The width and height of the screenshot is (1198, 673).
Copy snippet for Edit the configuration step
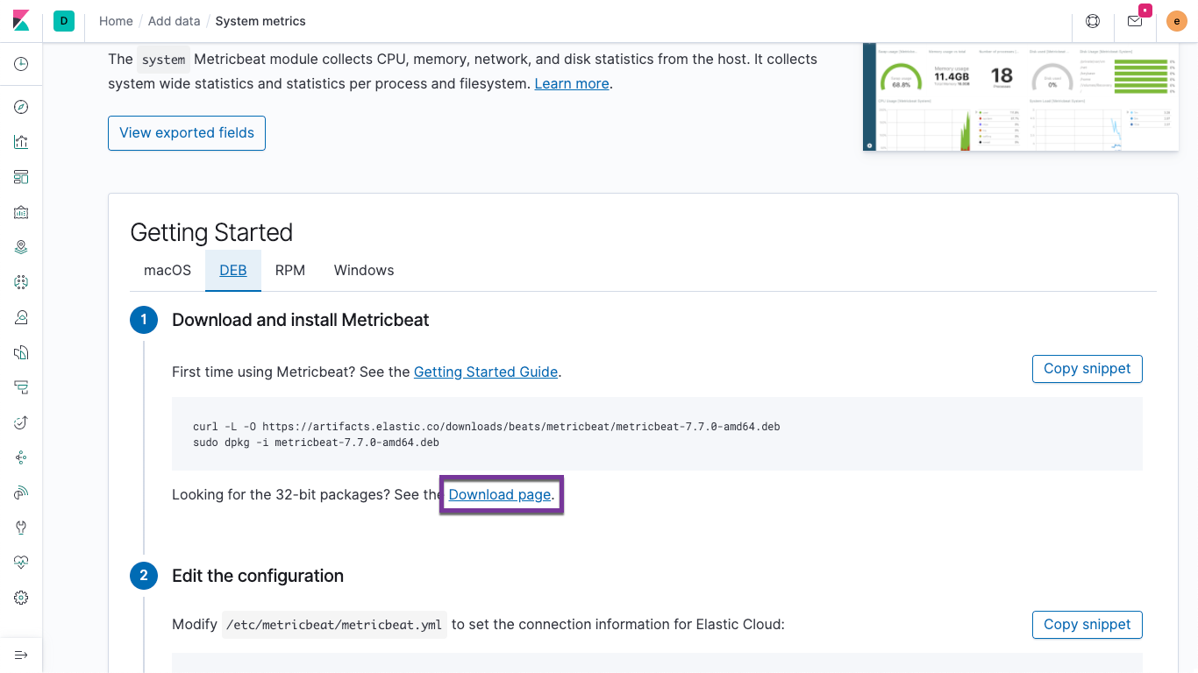1087,625
